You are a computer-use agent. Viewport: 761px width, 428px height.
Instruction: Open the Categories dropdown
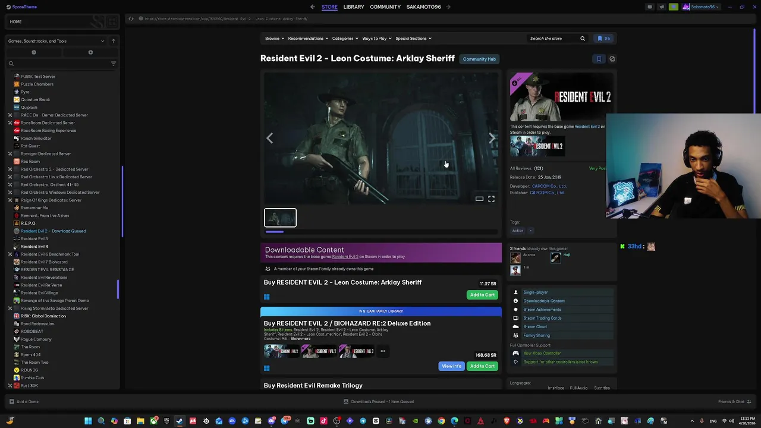(345, 39)
